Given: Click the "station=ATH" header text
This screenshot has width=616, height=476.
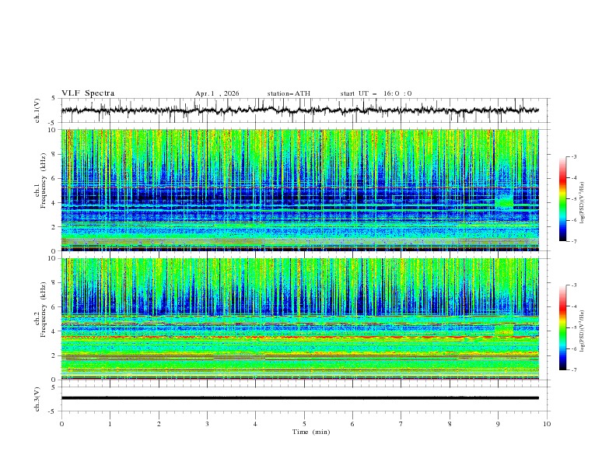Looking at the screenshot, I should (289, 93).
